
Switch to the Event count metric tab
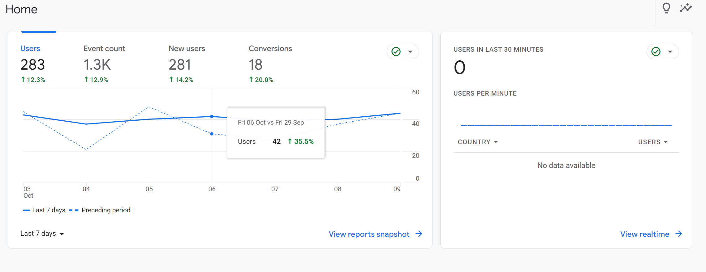coord(104,49)
